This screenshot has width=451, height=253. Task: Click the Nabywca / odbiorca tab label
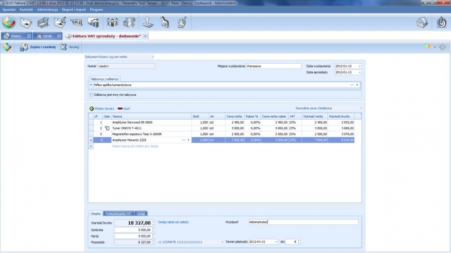pyautogui.click(x=104, y=79)
